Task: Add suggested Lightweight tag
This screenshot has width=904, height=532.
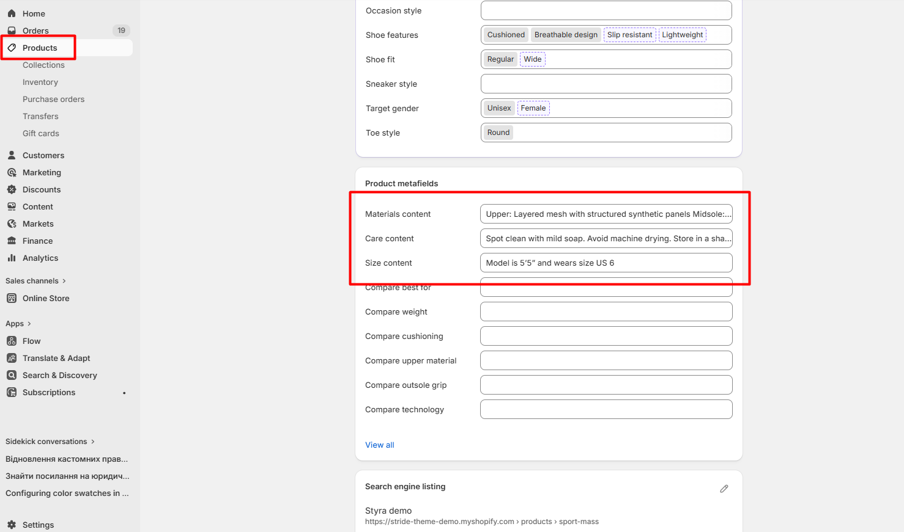Action: click(682, 35)
